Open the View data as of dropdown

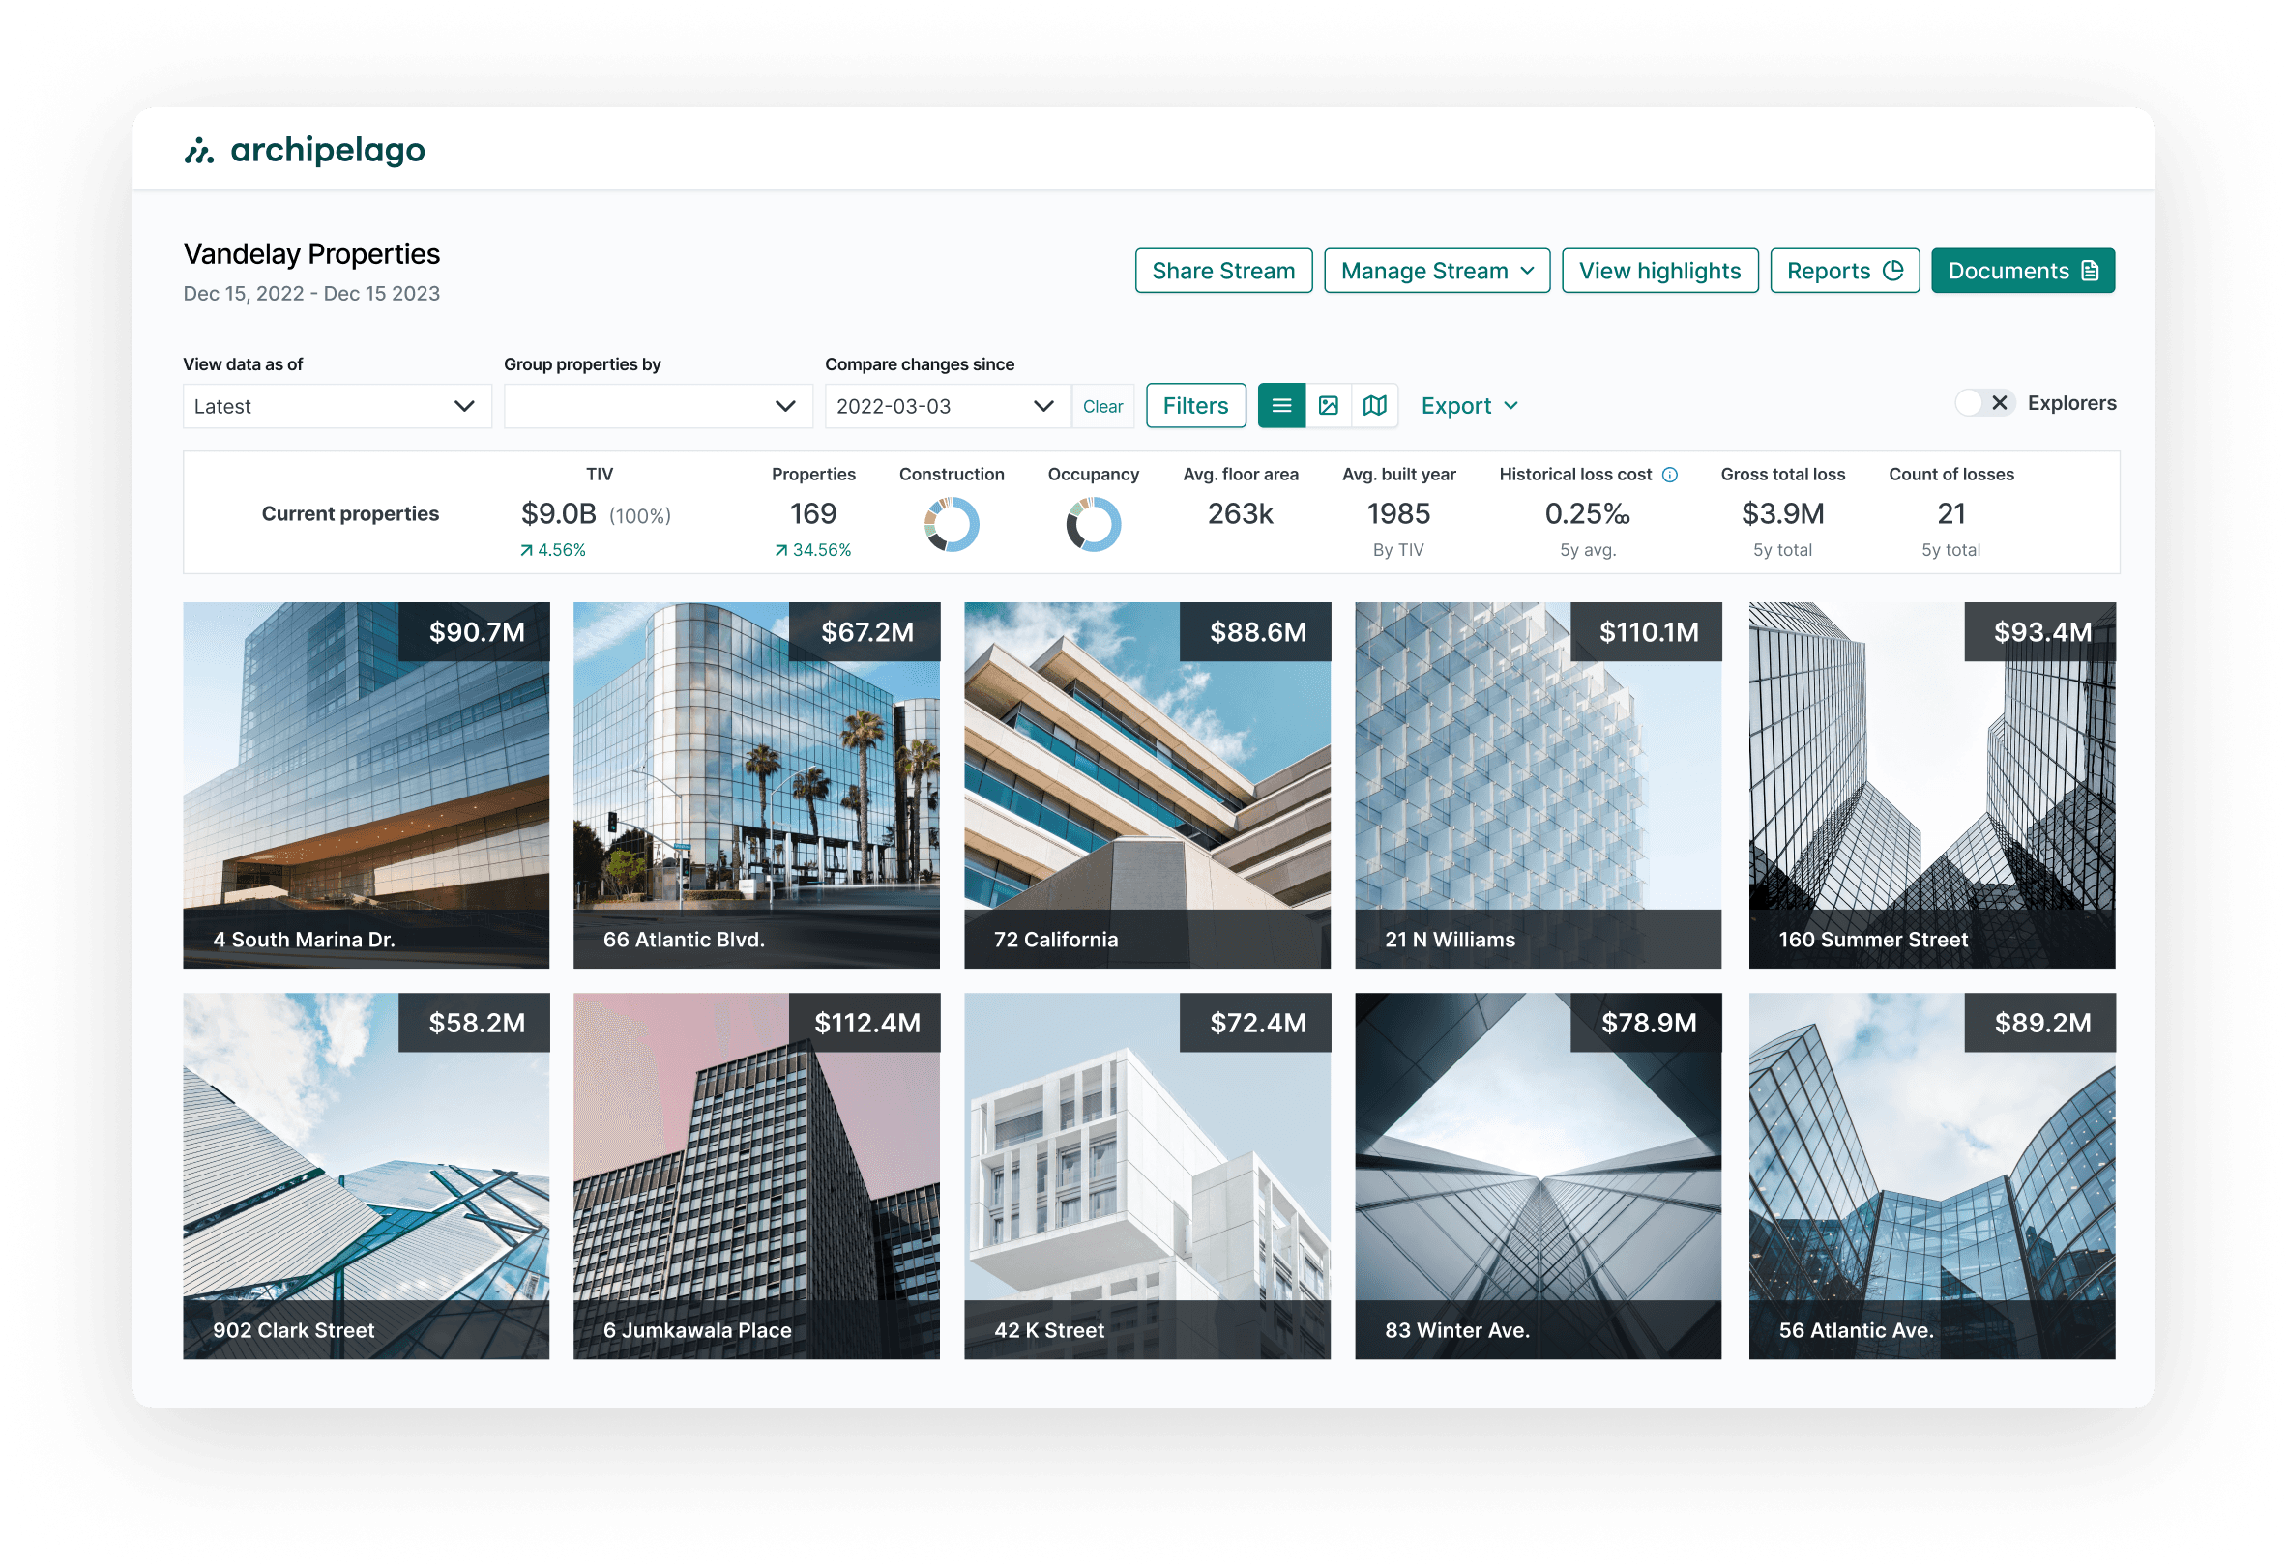337,406
